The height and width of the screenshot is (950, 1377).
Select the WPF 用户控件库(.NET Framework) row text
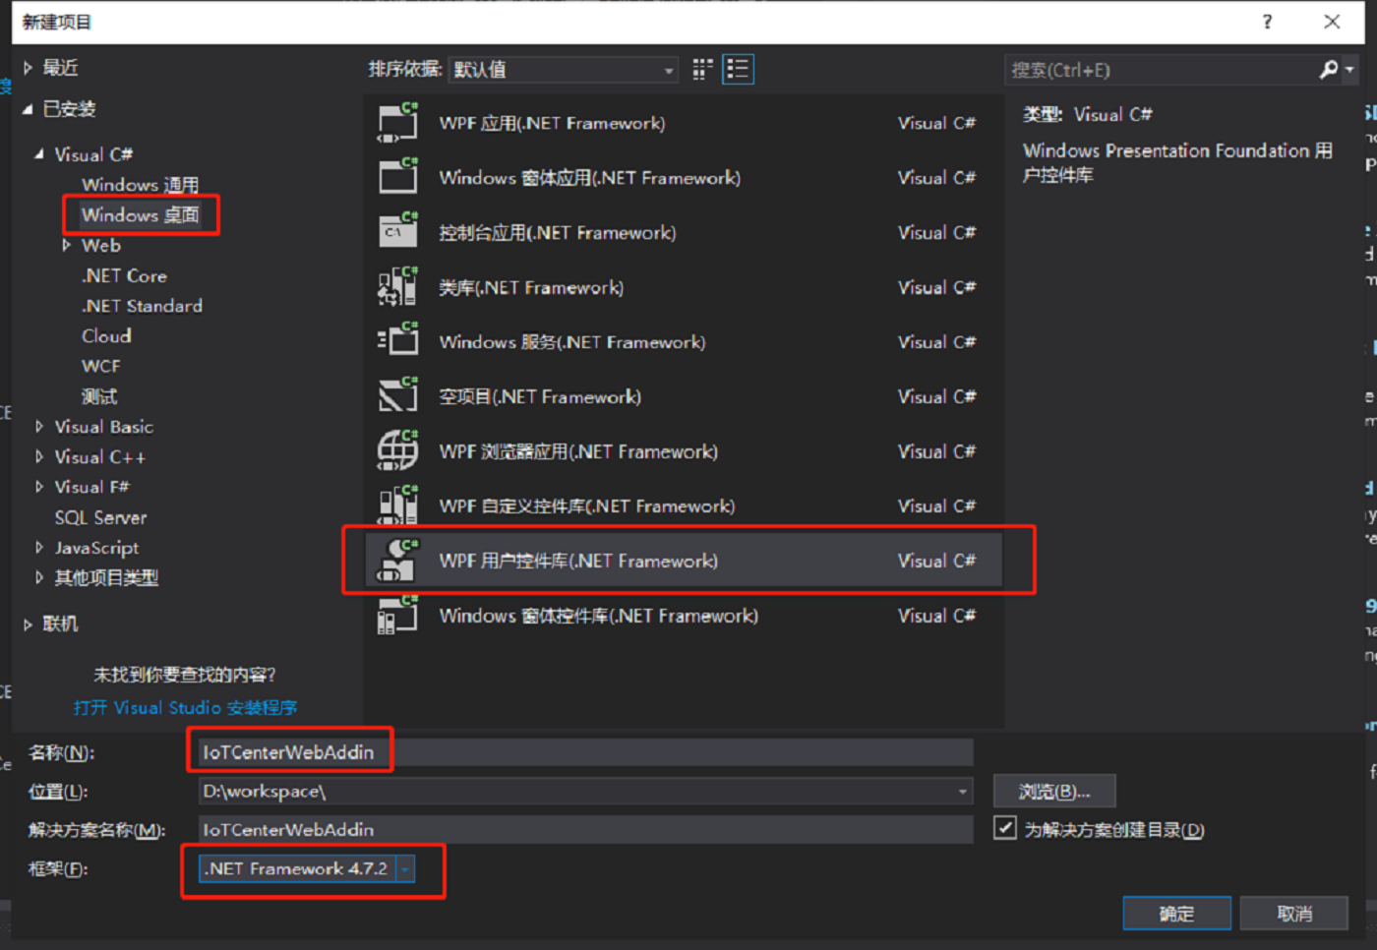click(578, 561)
